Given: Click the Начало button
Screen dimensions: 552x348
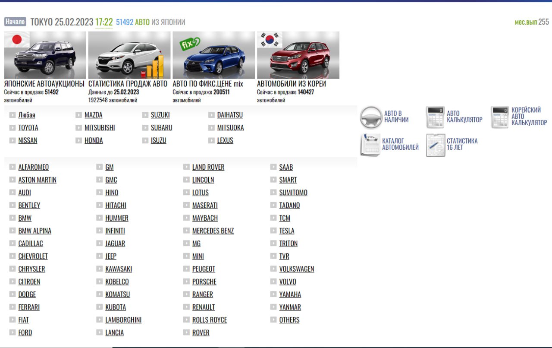Looking at the screenshot, I should (x=16, y=22).
